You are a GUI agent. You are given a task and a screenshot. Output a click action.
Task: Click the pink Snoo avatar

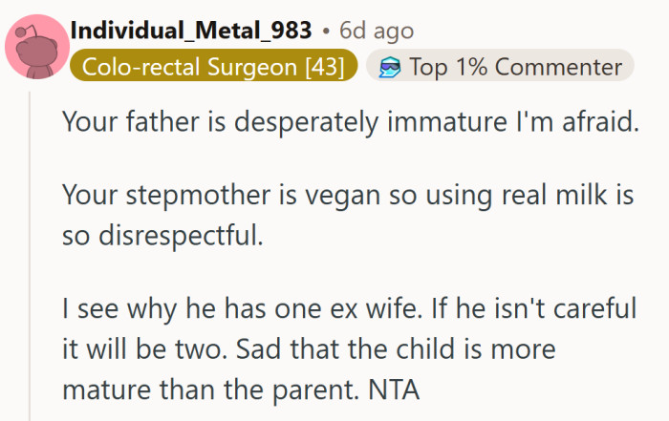tap(35, 47)
